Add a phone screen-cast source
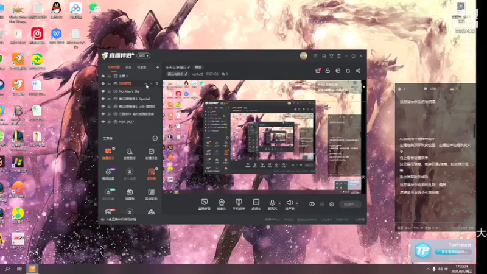Screen dimensions: 487x274 tap(239, 204)
